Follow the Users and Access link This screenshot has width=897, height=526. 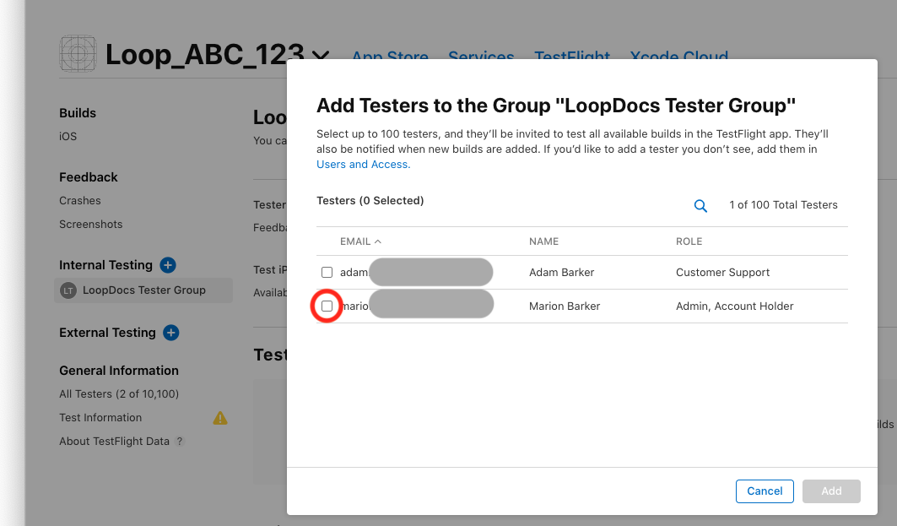[x=363, y=165]
